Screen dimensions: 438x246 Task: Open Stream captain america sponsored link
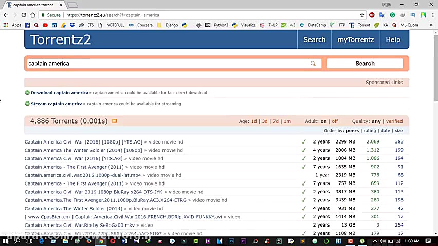[57, 104]
